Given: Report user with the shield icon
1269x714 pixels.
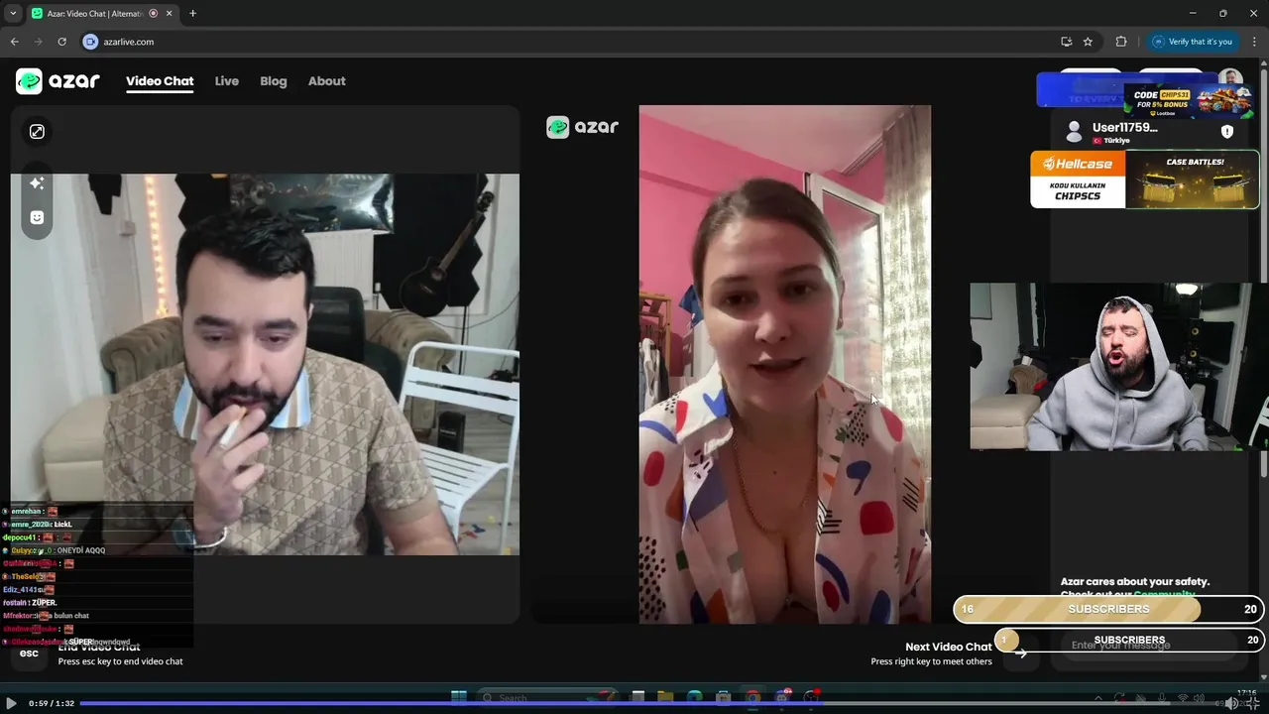Looking at the screenshot, I should coord(1227,131).
